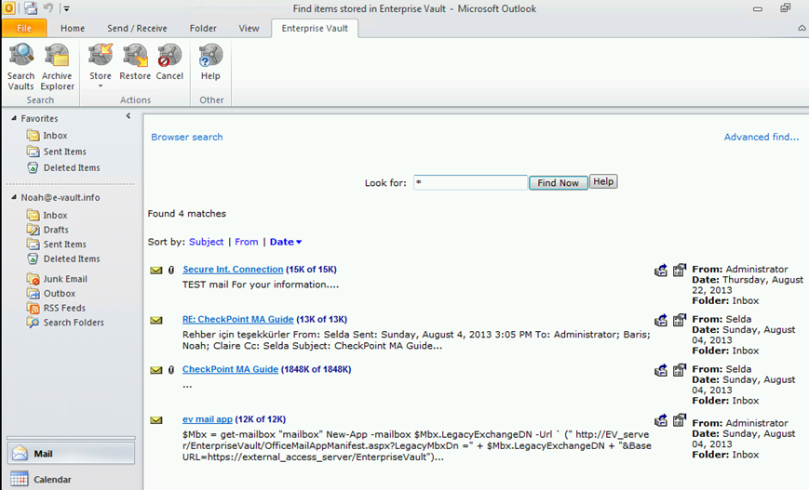809x490 pixels.
Task: Collapse the Noah@e-vault.info mailbox tree
Action: tap(14, 197)
